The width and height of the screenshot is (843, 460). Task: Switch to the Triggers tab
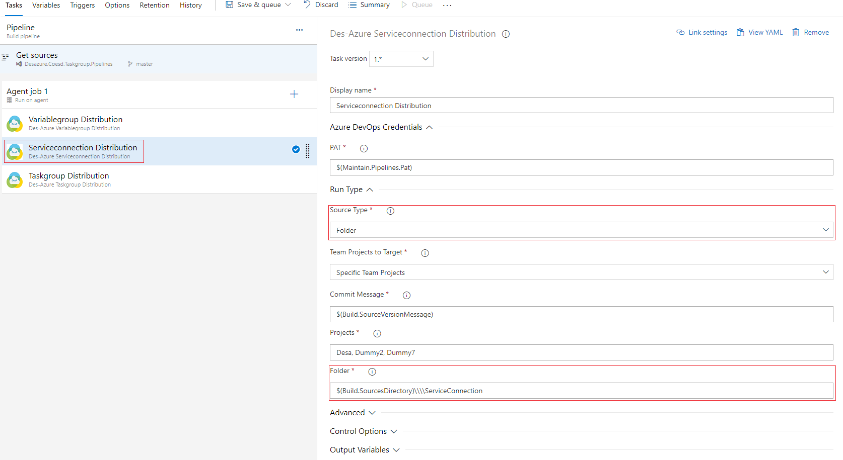tap(82, 6)
